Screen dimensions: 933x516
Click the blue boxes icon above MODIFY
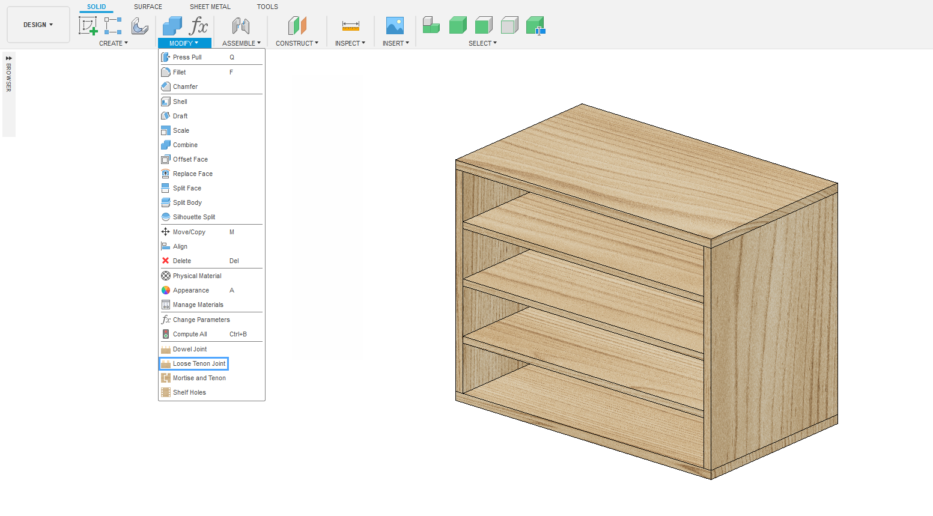(172, 26)
